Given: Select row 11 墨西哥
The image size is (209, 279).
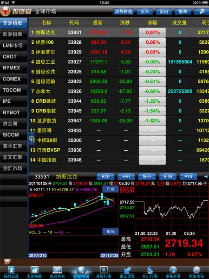Looking at the screenshot, I should (119, 130).
